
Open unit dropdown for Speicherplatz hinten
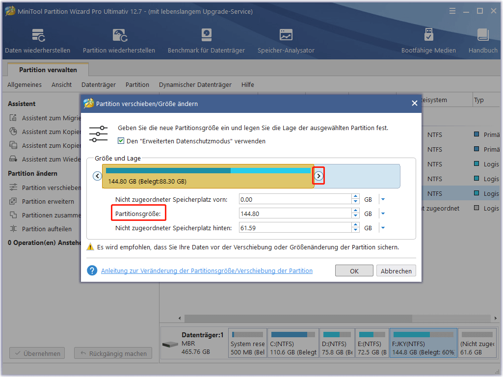(x=383, y=228)
